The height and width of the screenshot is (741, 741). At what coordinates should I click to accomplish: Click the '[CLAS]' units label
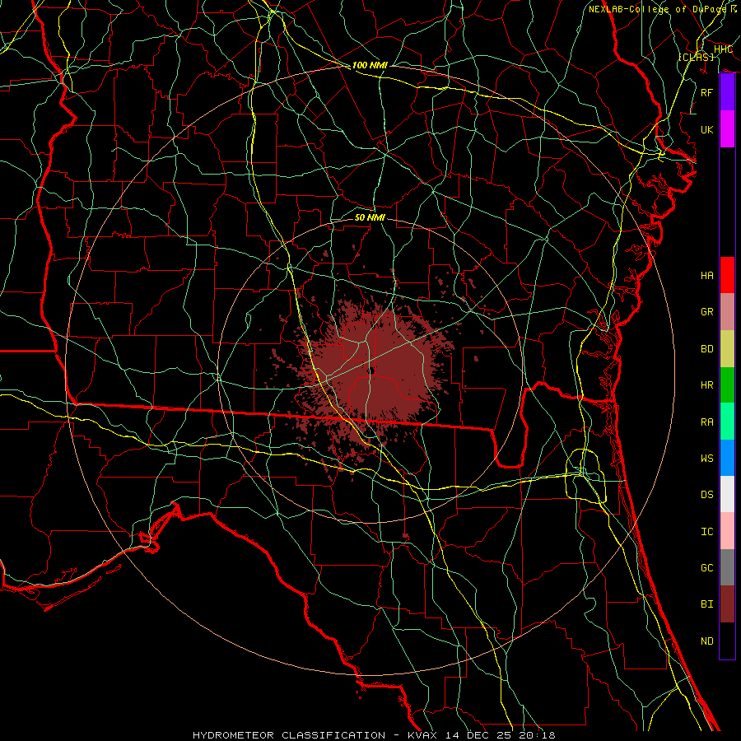pos(696,57)
